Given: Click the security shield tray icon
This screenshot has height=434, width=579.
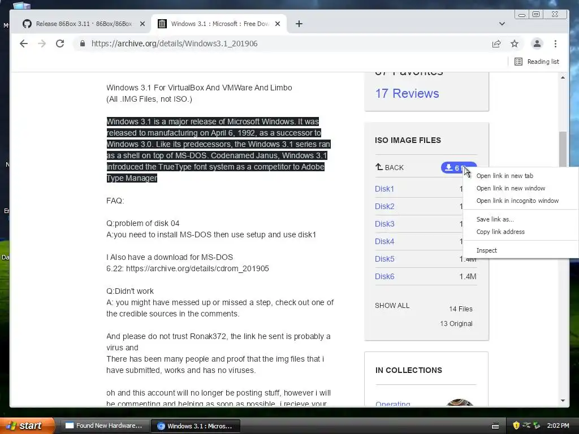Looking at the screenshot, I should (516, 426).
